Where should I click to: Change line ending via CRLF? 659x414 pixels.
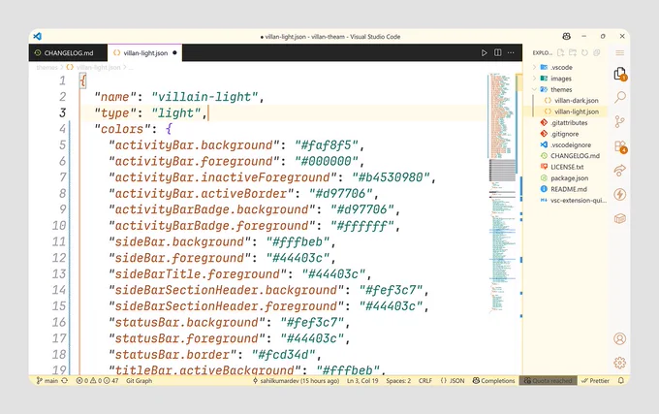click(425, 380)
